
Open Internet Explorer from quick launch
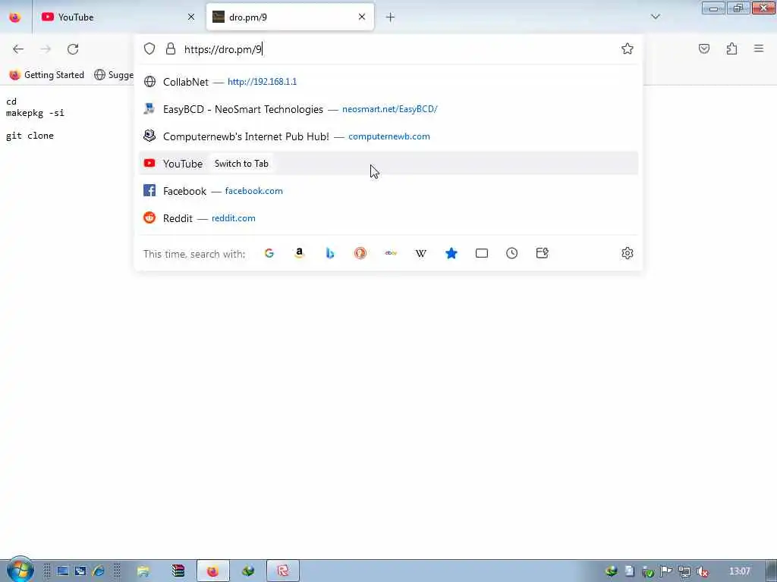98,571
